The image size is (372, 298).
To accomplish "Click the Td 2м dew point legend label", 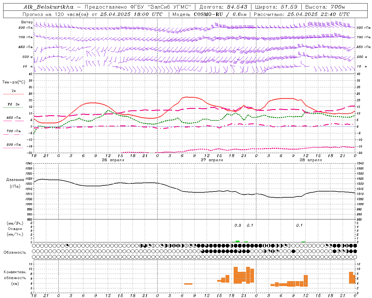I will coord(14,104).
